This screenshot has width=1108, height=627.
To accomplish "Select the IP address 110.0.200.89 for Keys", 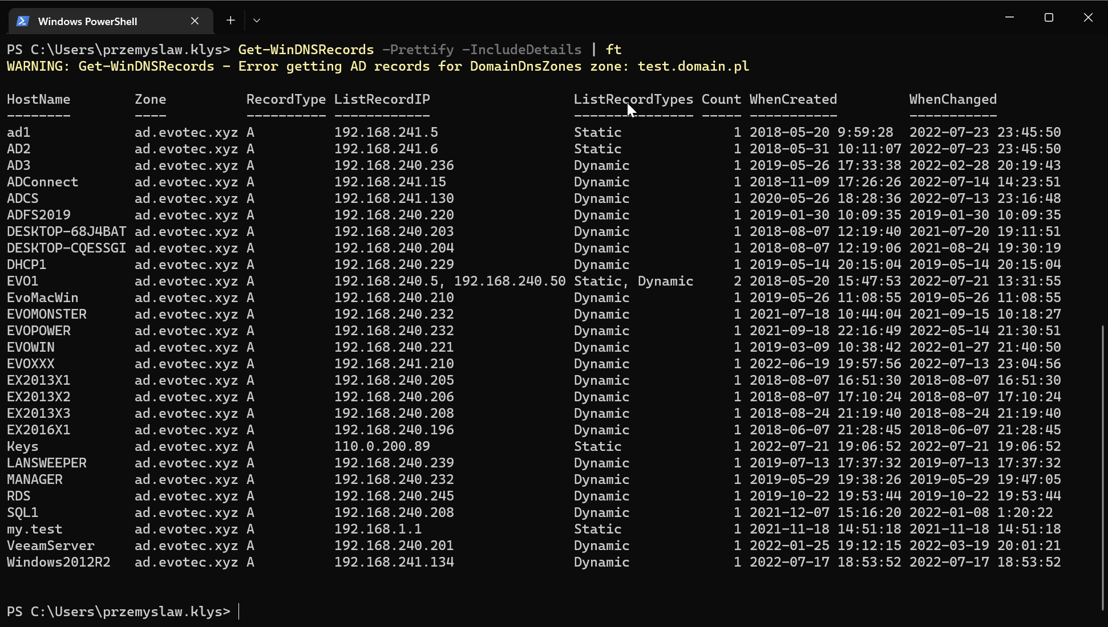I will pyautogui.click(x=382, y=446).
